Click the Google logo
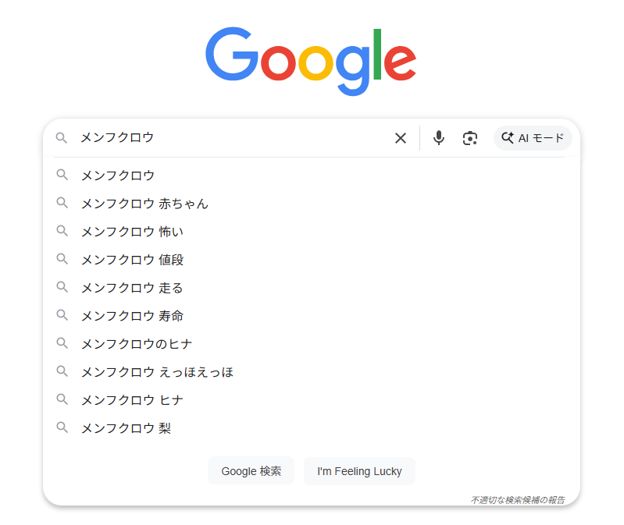This screenshot has width=624, height=525. click(311, 61)
